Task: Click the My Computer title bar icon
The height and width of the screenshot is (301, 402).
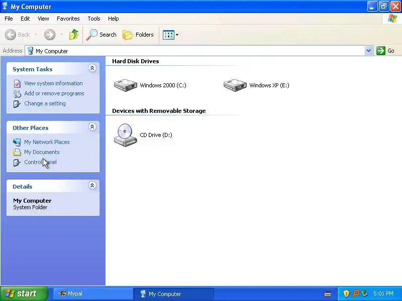Action: click(x=5, y=6)
